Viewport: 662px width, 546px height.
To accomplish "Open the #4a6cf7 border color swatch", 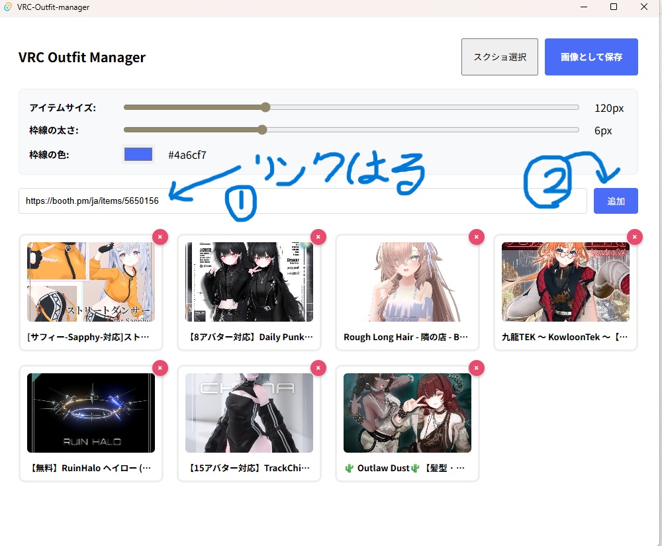I will (x=138, y=153).
